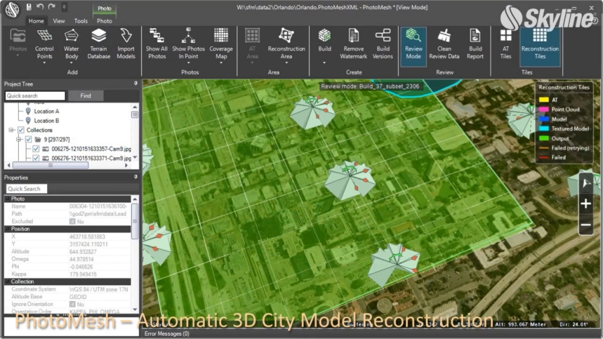
Task: Switch to the Photo ribbon tab
Action: pyautogui.click(x=104, y=21)
